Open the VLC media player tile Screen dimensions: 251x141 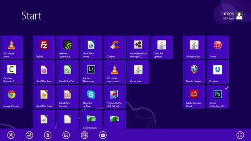click(x=11, y=47)
